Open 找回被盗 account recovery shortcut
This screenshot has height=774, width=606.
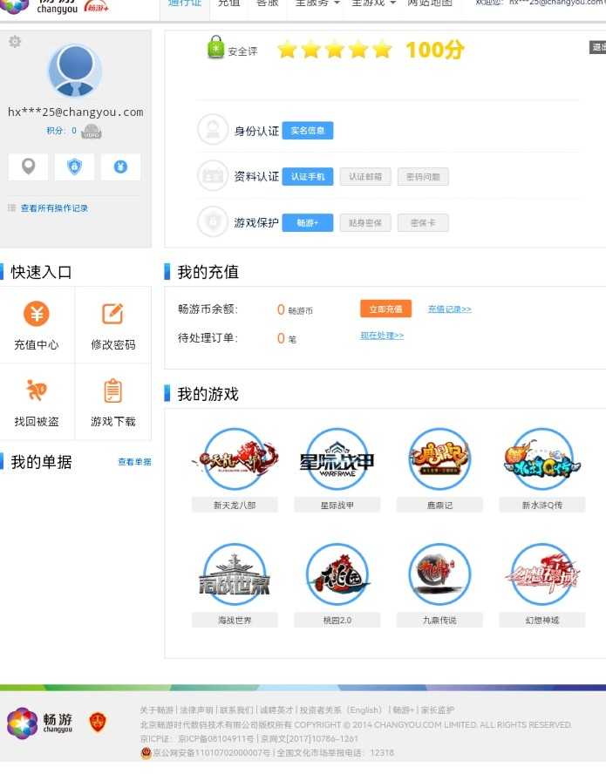coord(37,401)
